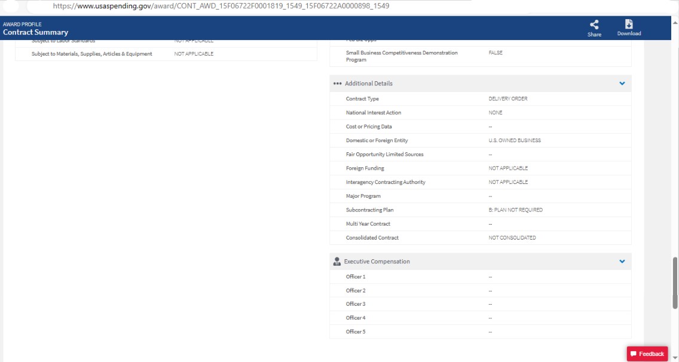The image size is (679, 362).
Task: Collapse the Executive Compensation section chevron
Action: [x=622, y=262]
